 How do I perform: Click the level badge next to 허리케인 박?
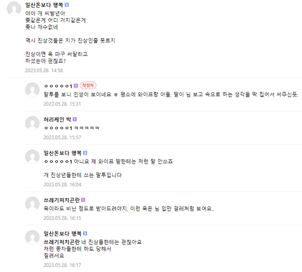point(75,120)
